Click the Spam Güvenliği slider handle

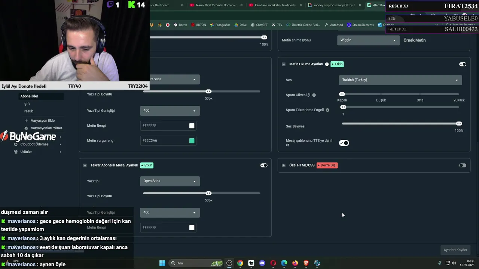tap(342, 94)
